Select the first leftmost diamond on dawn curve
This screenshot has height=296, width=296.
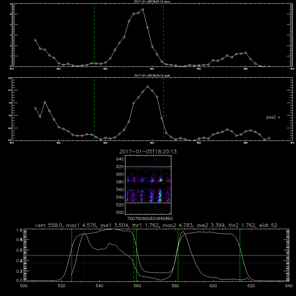(x=35, y=40)
